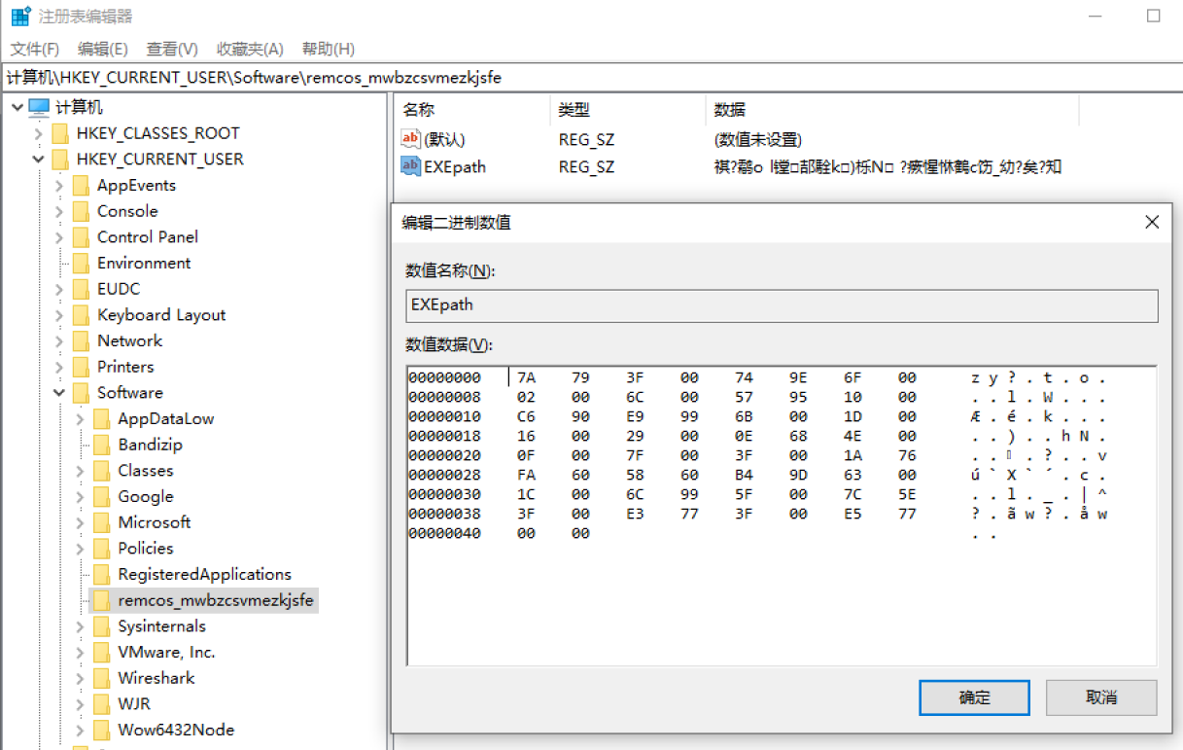Expand the Keyboard Layout key arrow
This screenshot has width=1183, height=750.
click(x=59, y=315)
